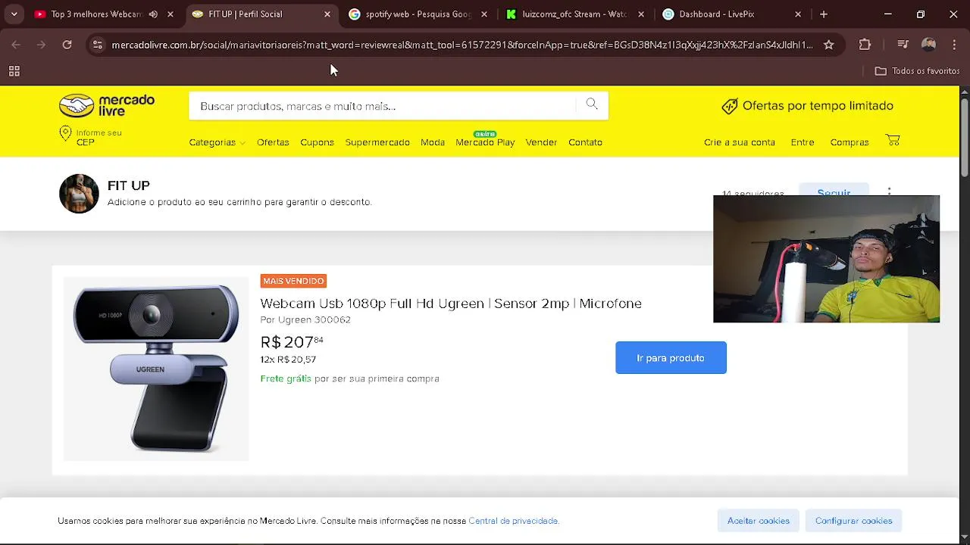Click Crie a sua conta link

point(740,142)
